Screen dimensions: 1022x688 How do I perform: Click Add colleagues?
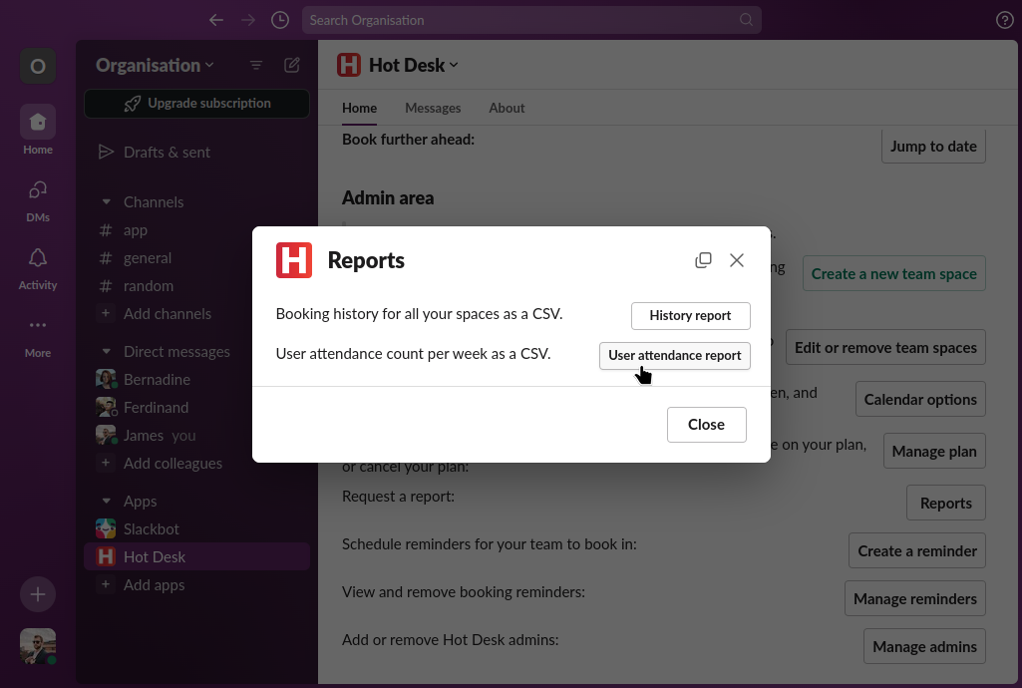196,464
